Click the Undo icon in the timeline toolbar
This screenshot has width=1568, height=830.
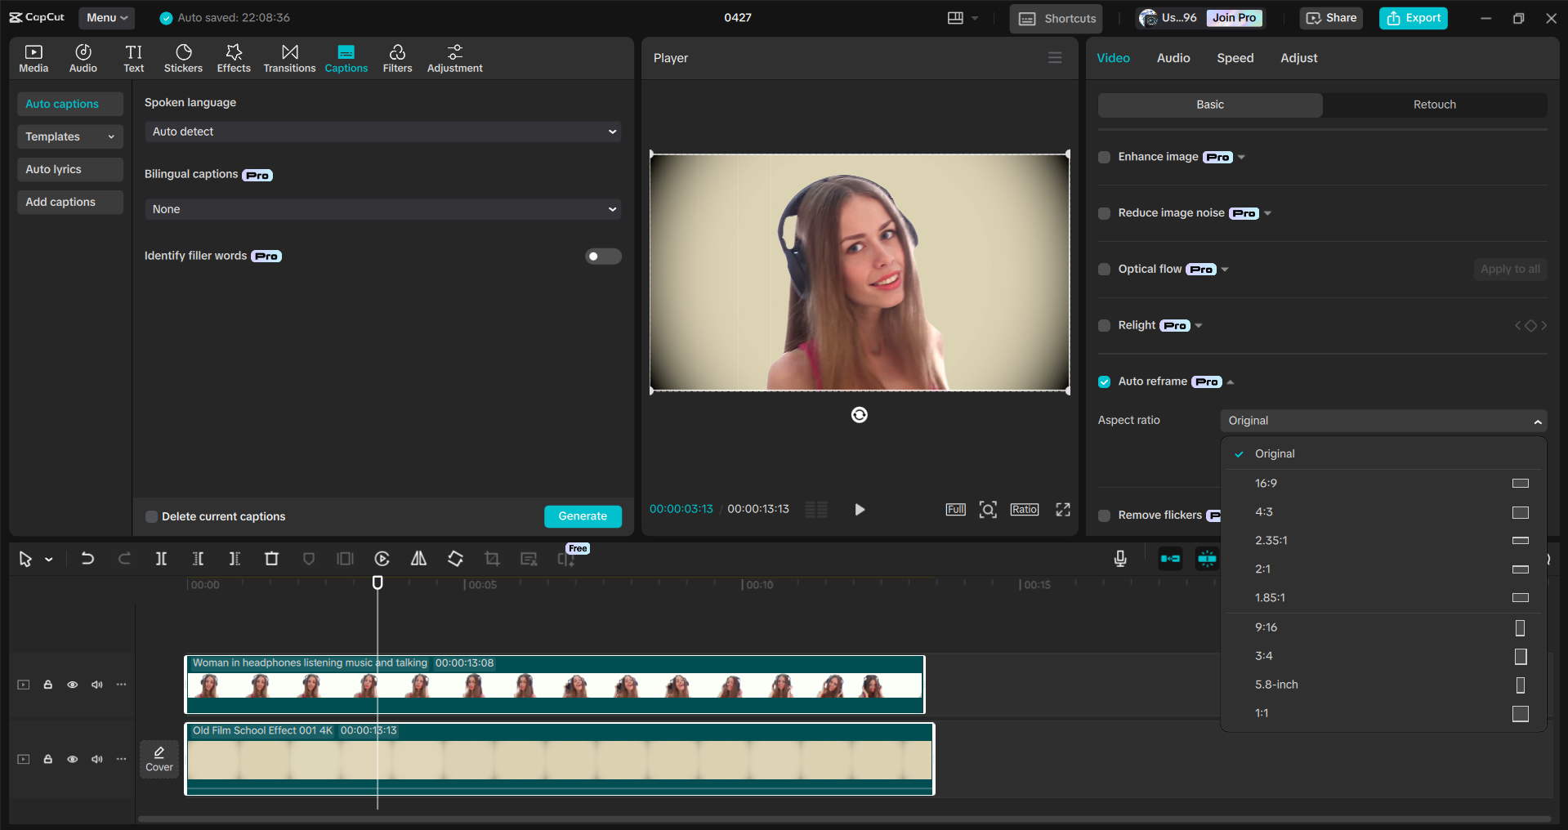tap(87, 559)
